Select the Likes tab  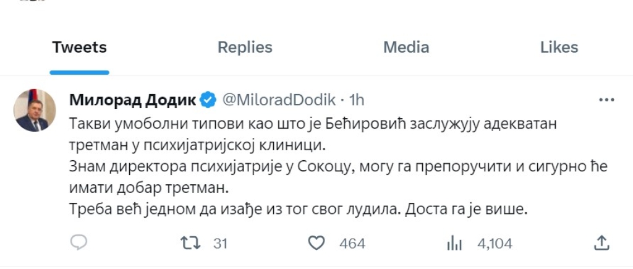point(559,48)
